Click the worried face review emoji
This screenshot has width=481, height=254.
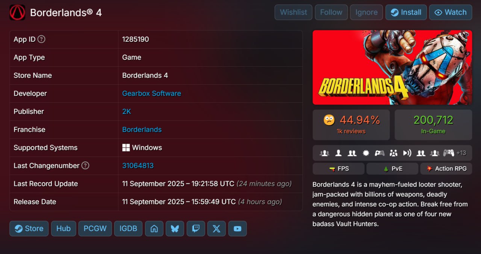coord(329,120)
